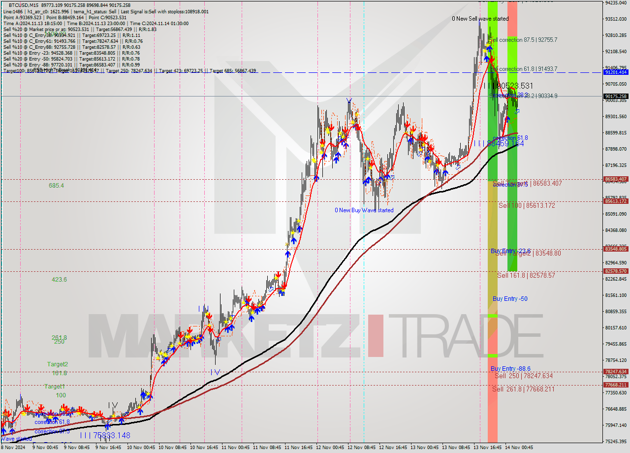Screen dimensions: 630x453
Task: Click the green Target2 label
Action: click(58, 364)
